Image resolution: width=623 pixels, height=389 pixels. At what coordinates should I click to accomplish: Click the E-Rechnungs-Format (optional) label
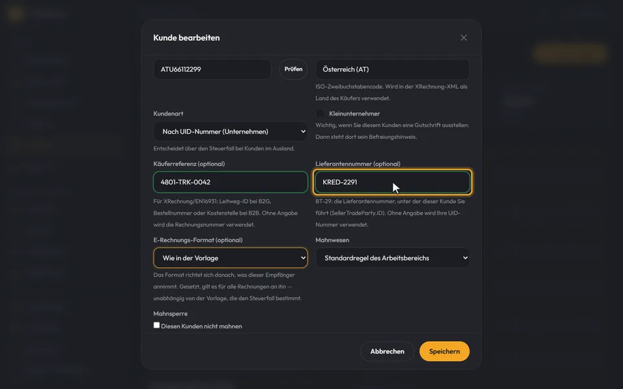pos(198,240)
